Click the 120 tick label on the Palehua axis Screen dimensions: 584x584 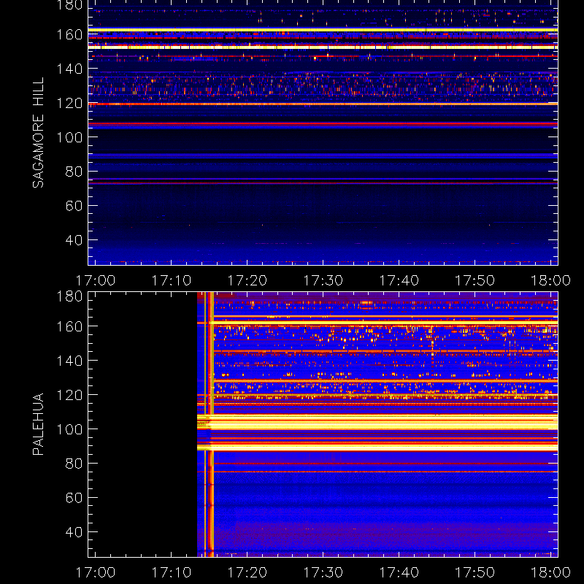click(69, 395)
